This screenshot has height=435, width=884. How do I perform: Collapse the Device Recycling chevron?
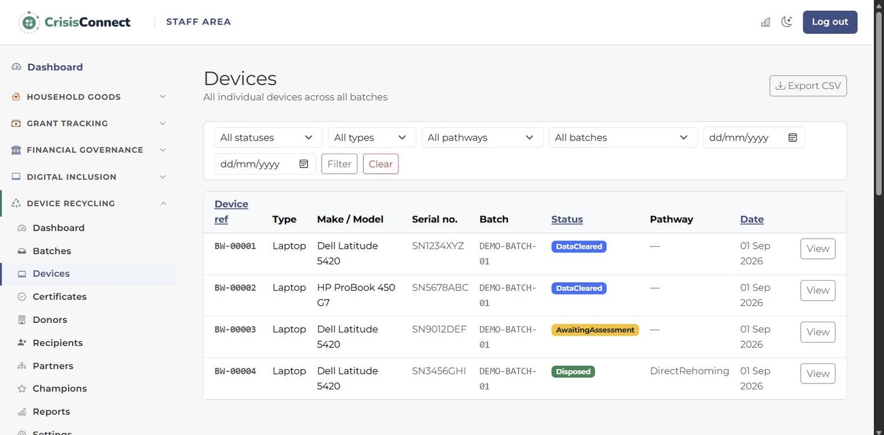coord(163,203)
